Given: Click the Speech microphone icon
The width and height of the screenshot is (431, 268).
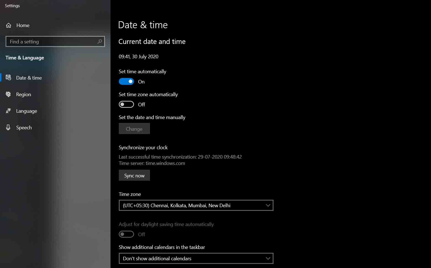Looking at the screenshot, I should tap(8, 127).
